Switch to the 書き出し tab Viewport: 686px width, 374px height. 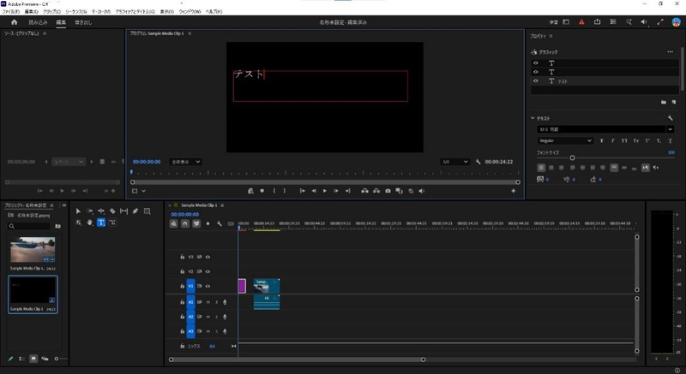(x=83, y=22)
